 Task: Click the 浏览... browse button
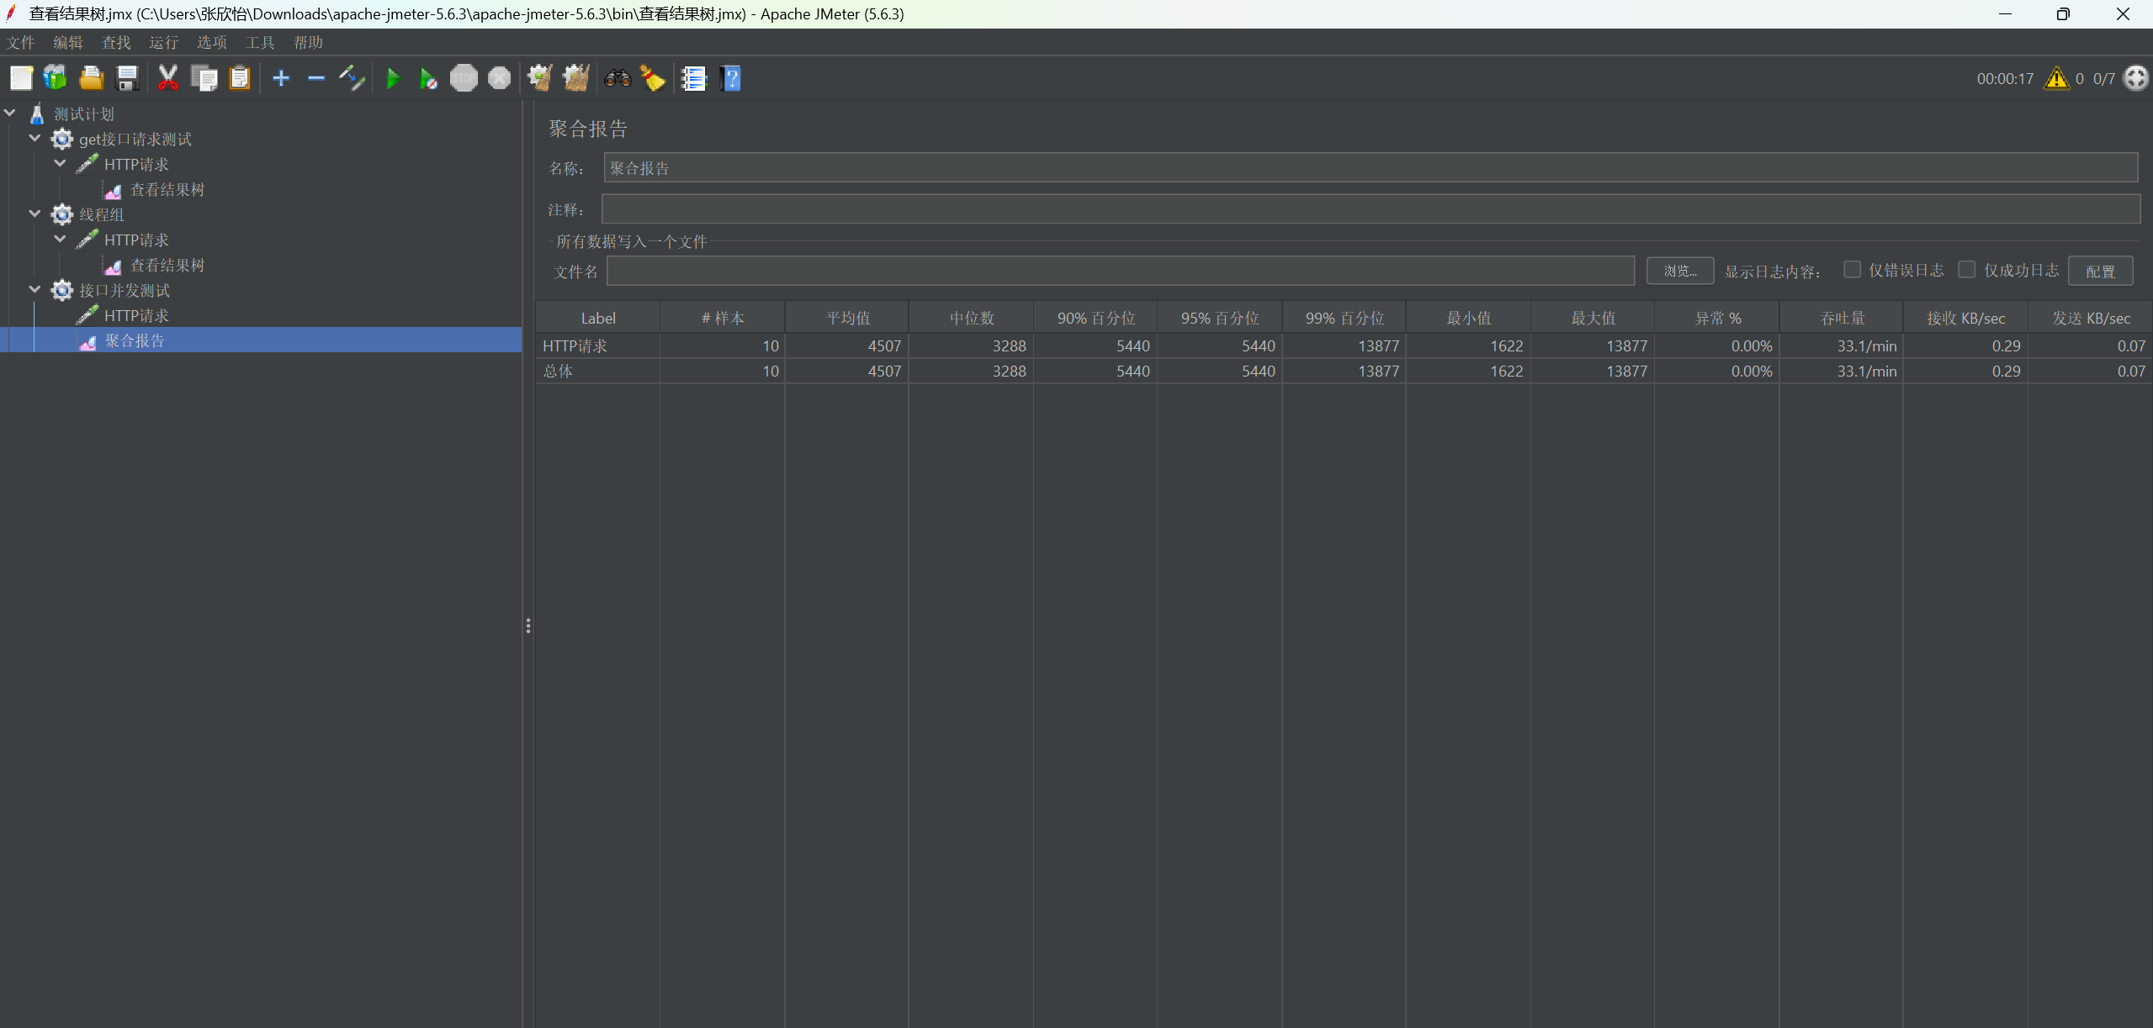1679,271
